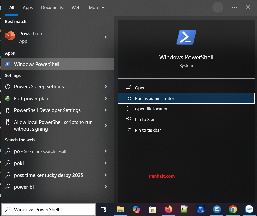Open Allow local PowerShell scripts setting
This screenshot has width=257, height=216.
(x=58, y=125)
